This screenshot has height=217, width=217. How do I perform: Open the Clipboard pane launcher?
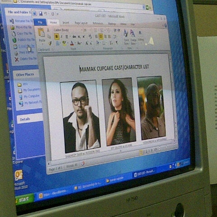53,49
